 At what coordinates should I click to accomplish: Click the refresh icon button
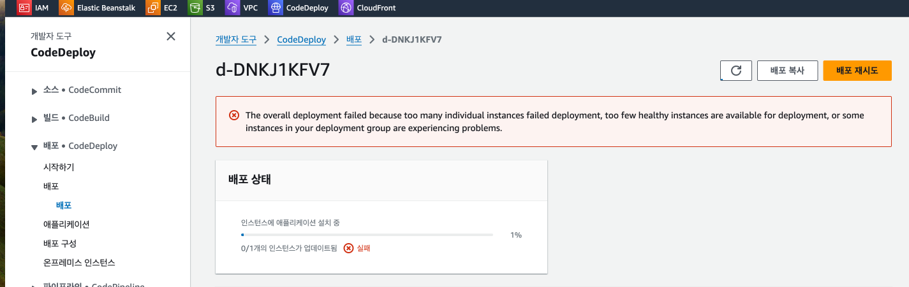click(x=736, y=71)
